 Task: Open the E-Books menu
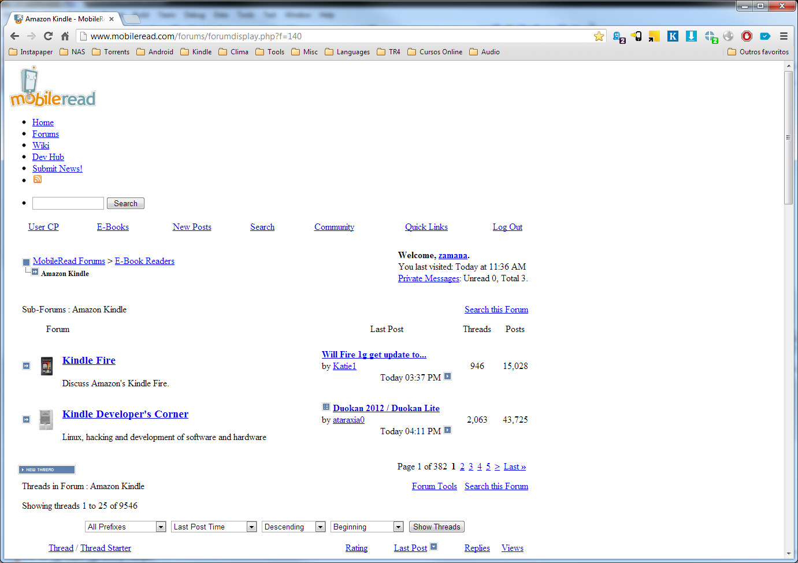(x=113, y=227)
